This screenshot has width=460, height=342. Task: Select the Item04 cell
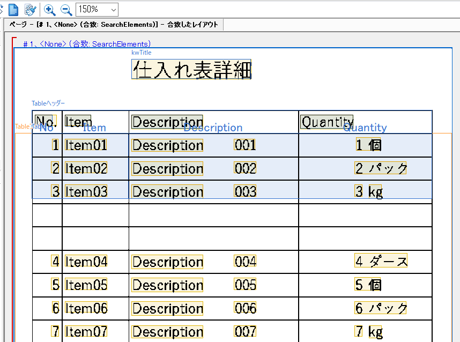[86, 262]
